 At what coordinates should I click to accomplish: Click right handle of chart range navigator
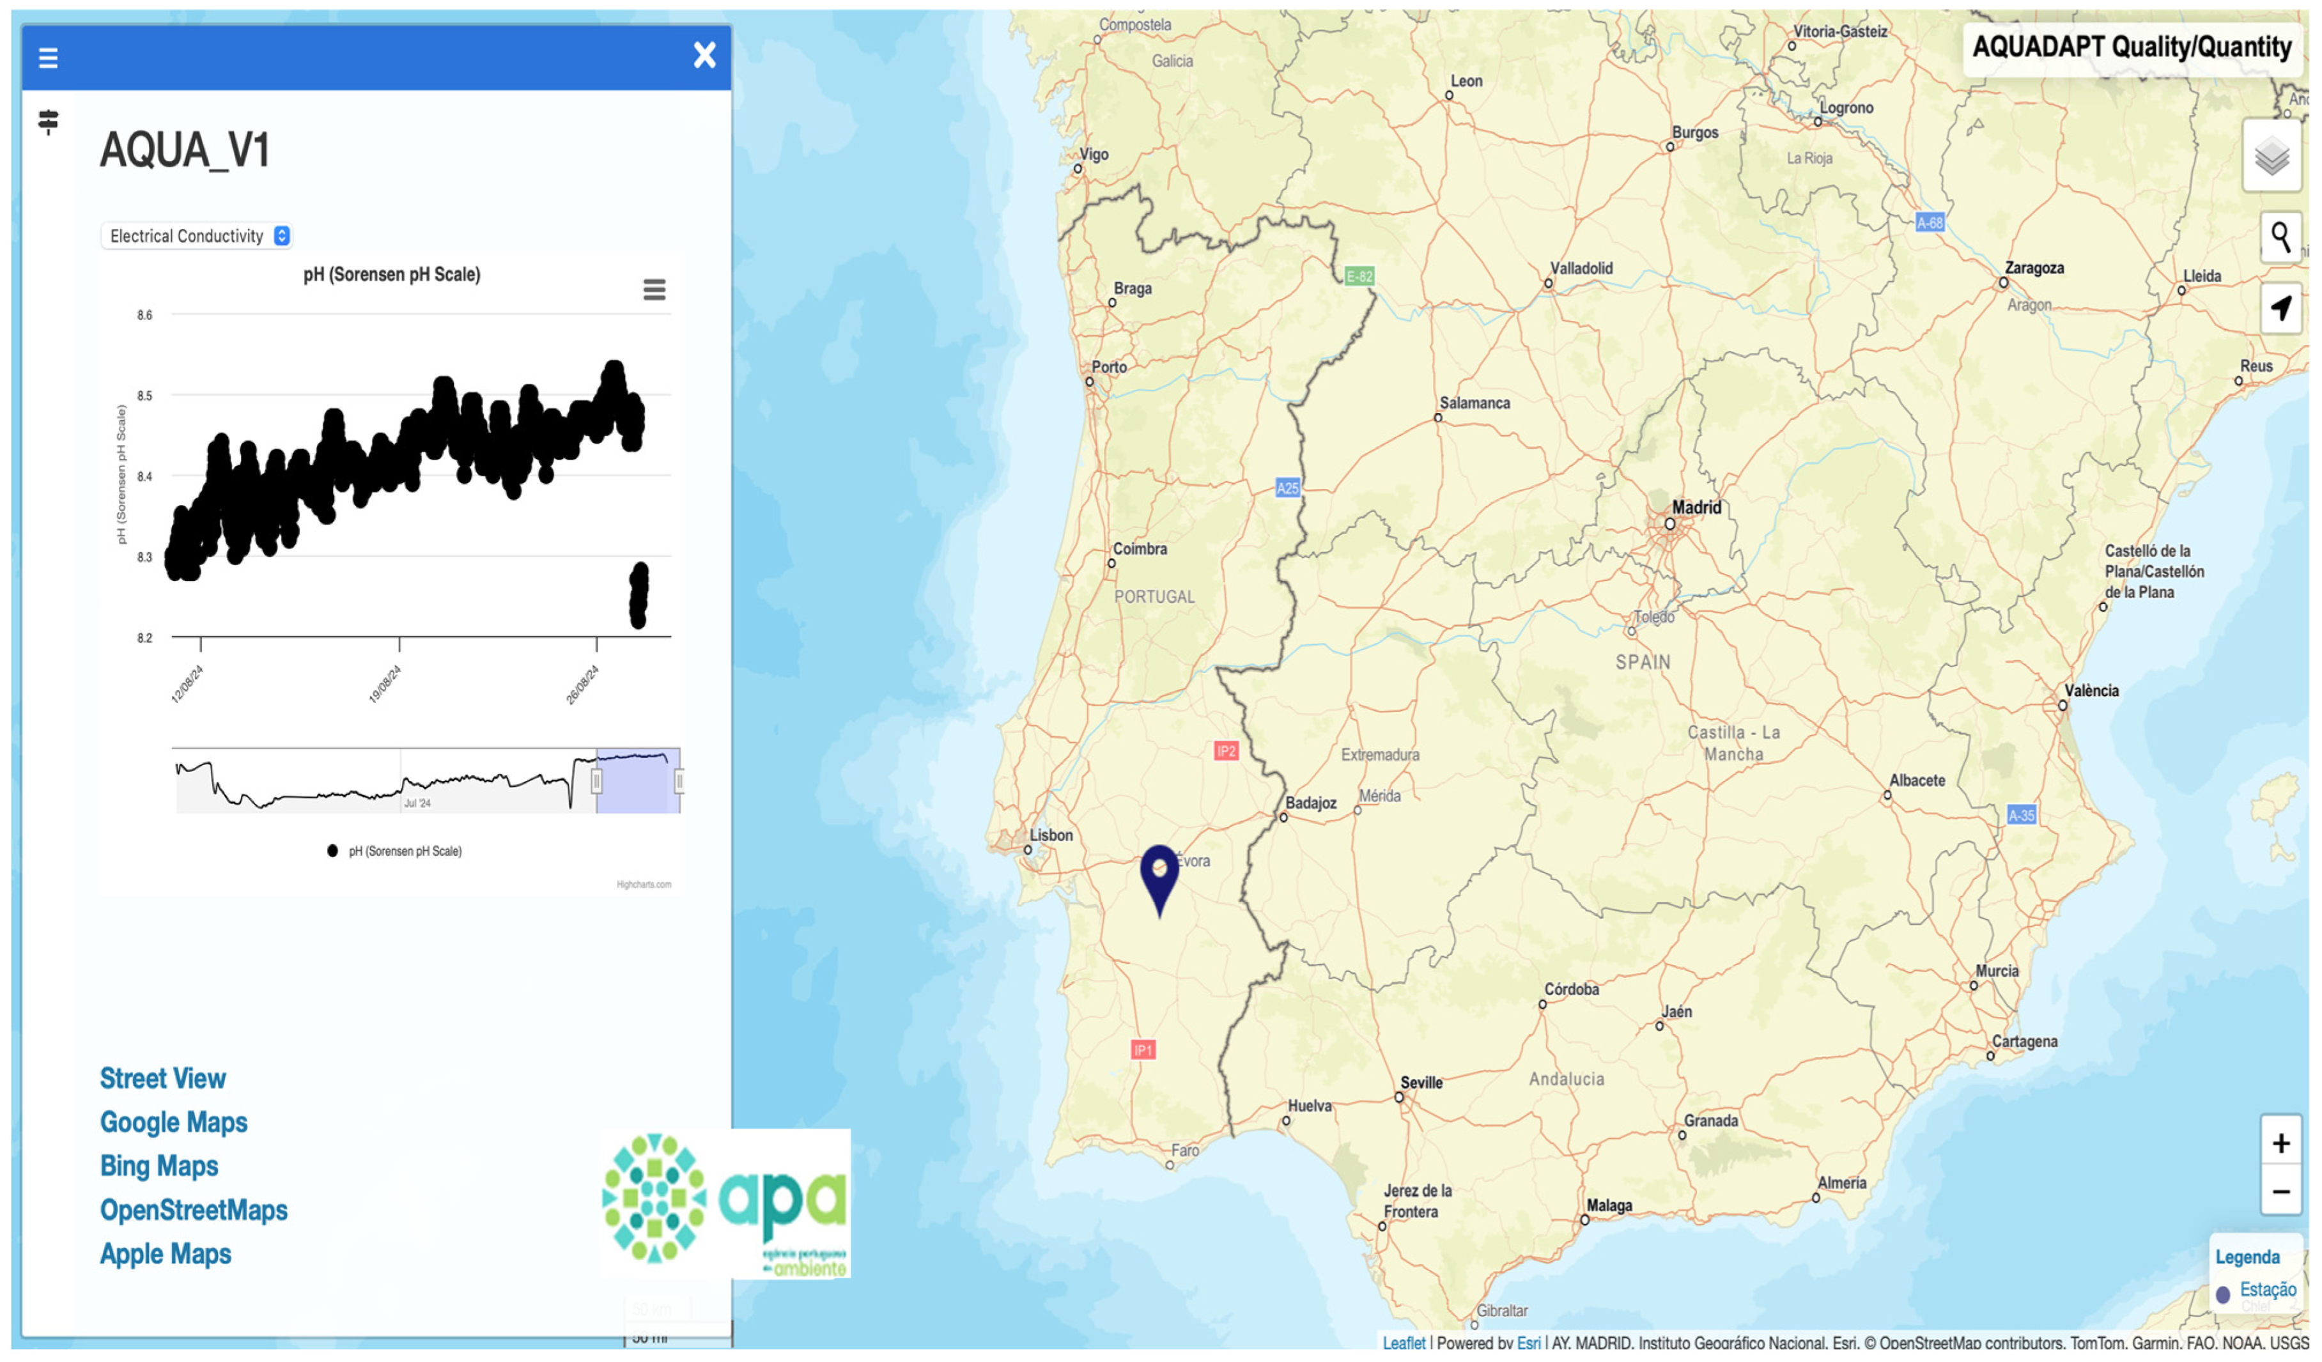coord(679,782)
